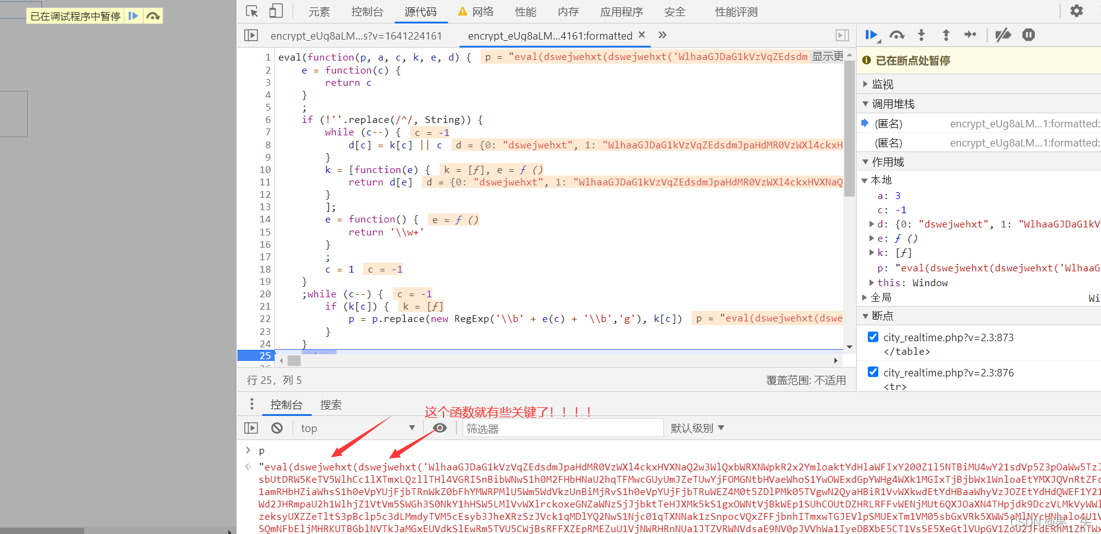Open DevTools settings gear
Screen dimensions: 1101x534
(1077, 11)
